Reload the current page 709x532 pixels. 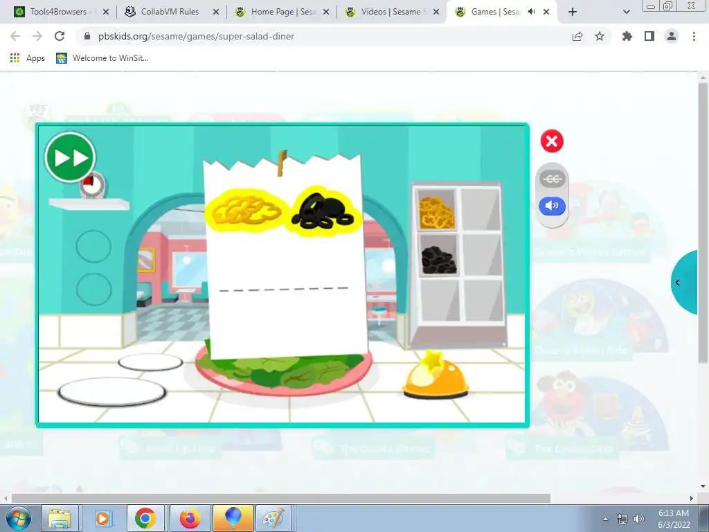coord(60,36)
